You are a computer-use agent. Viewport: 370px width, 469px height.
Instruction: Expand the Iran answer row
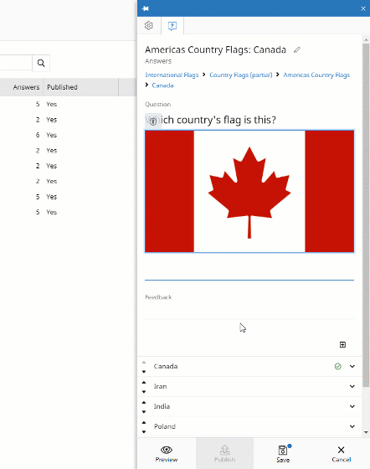tap(352, 386)
